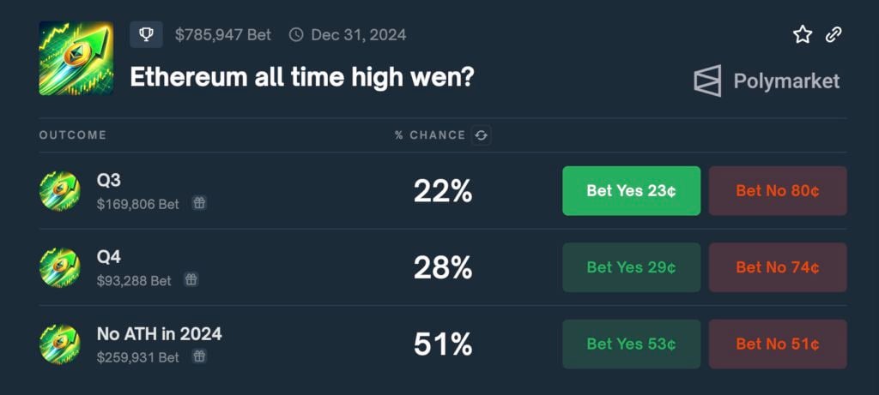Open the main Ethereum market thumbnail
This screenshot has height=395, width=879.
click(x=76, y=58)
